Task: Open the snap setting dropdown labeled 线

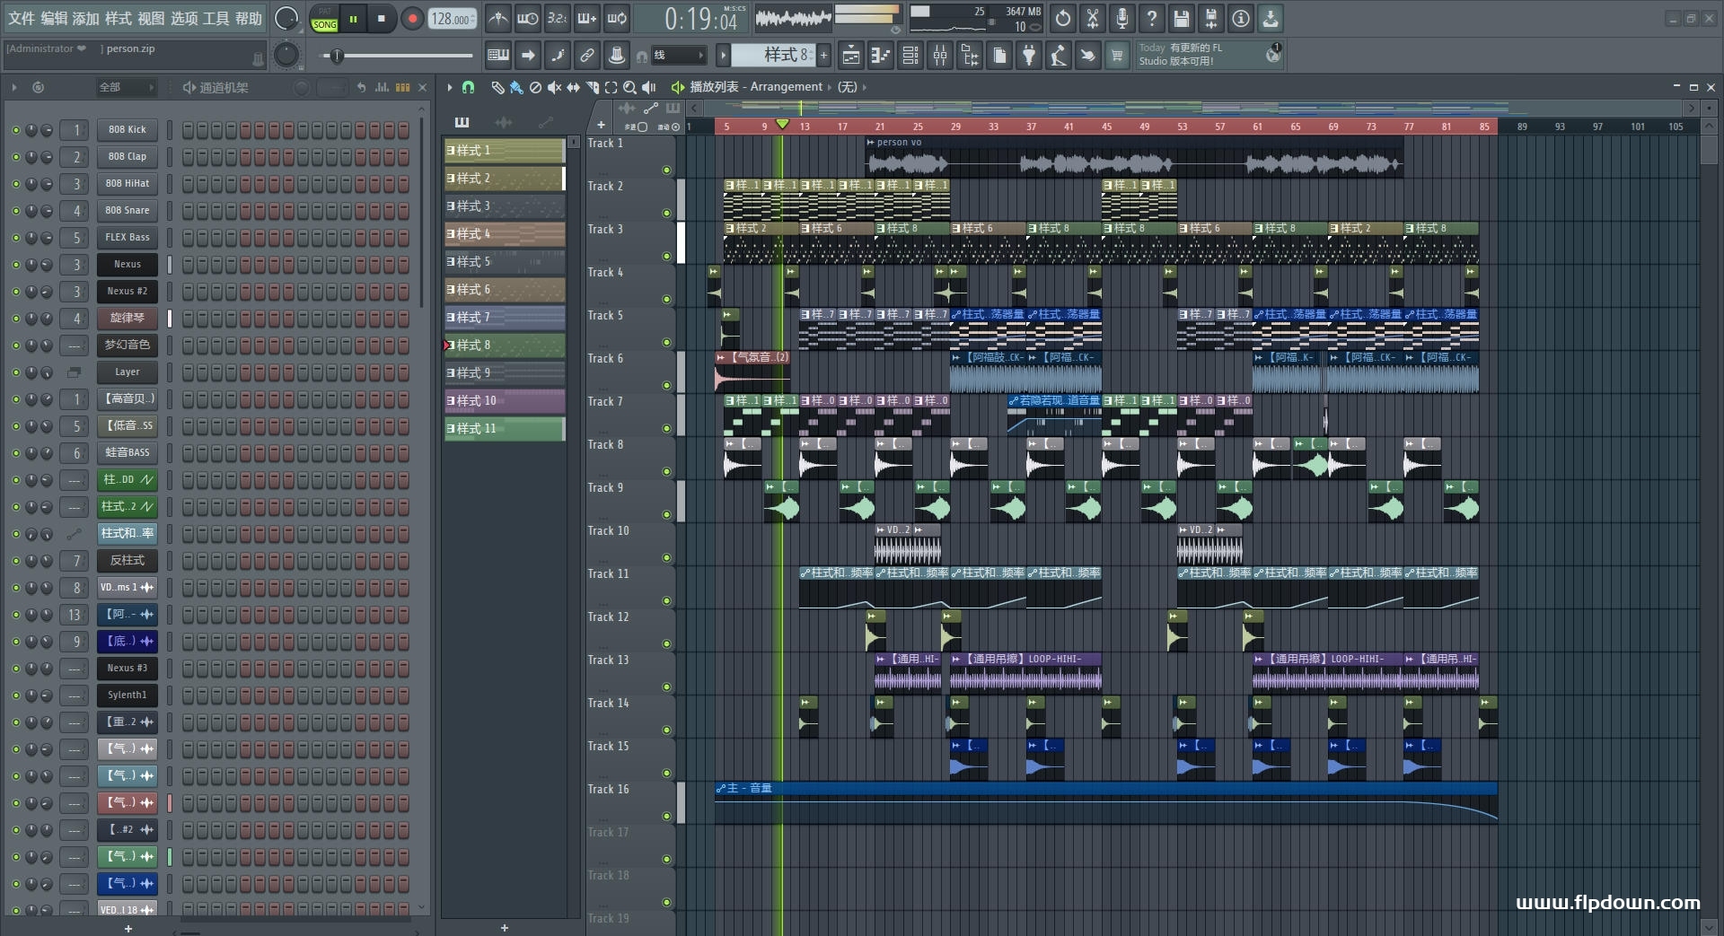Action: coord(678,56)
